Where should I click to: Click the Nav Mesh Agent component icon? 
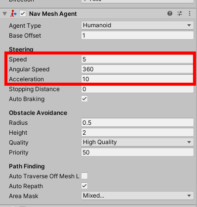tap(13, 13)
